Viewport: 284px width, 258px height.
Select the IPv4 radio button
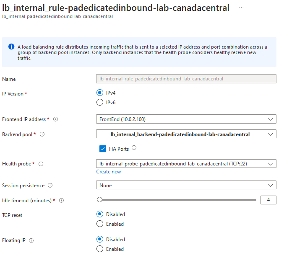tap(100, 93)
